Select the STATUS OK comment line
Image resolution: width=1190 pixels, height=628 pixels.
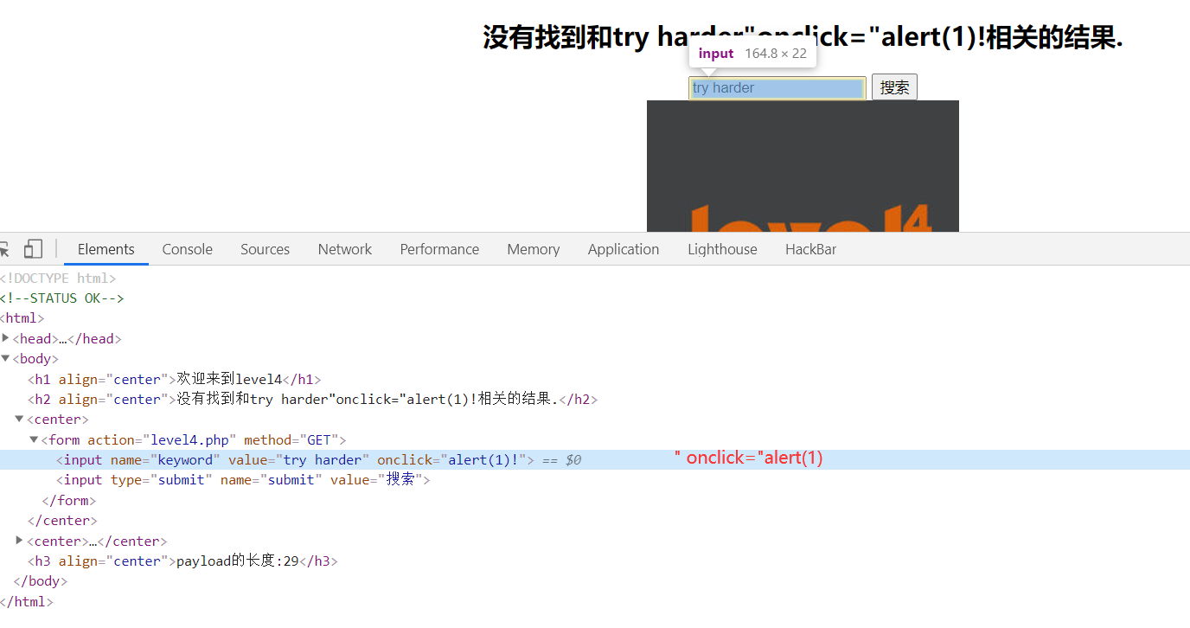(62, 298)
